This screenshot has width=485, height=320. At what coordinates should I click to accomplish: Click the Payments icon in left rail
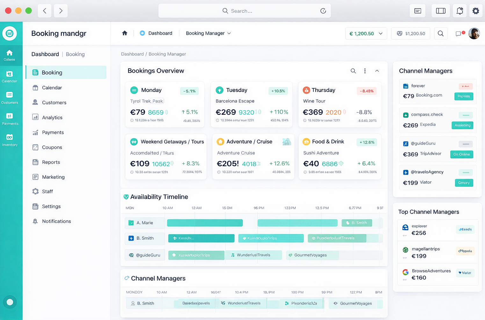pos(10,119)
